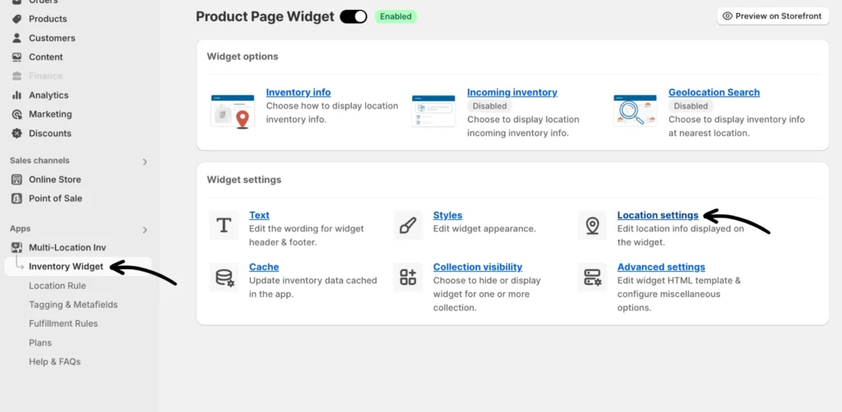Click the Discounts sidebar icon
This screenshot has height=412, width=842.
point(16,134)
